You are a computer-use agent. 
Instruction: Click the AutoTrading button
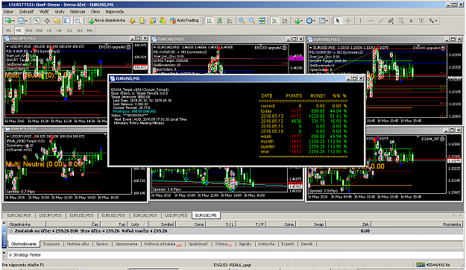click(x=184, y=21)
